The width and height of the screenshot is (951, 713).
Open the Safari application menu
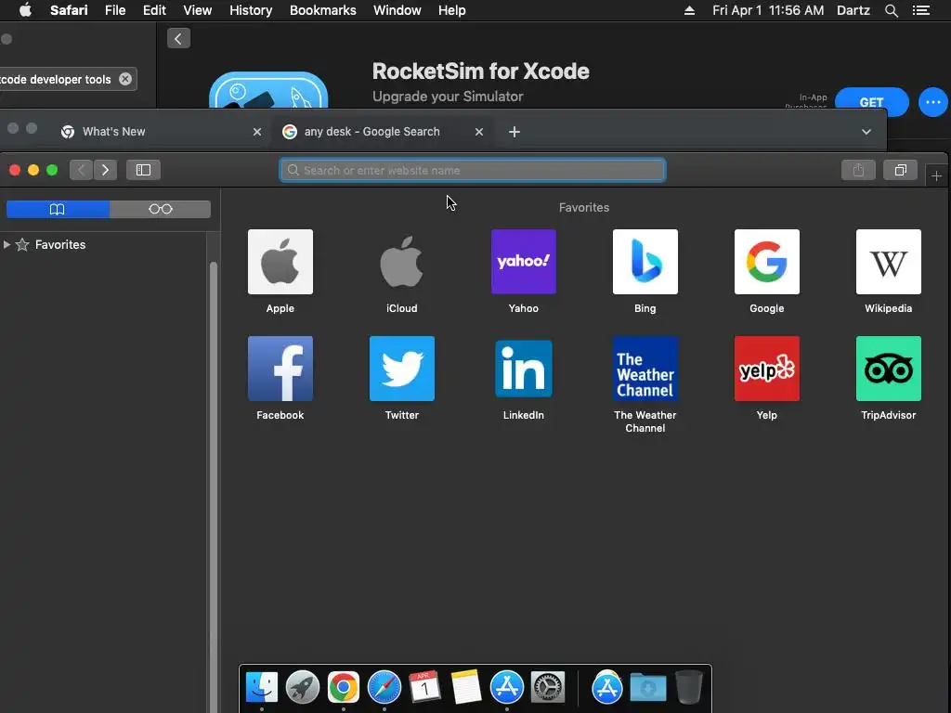(x=69, y=10)
